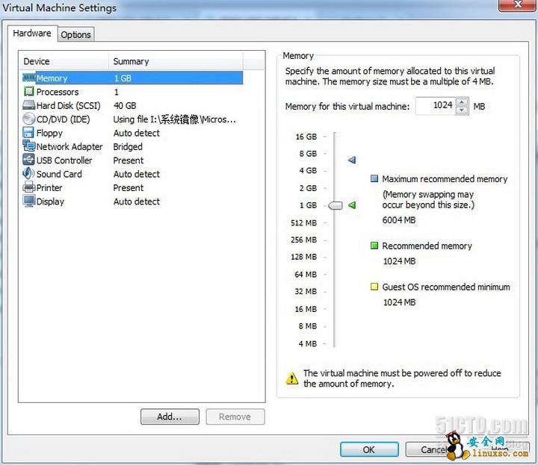Screen dimensions: 538x465
Task: Switch to the Options tab
Action: [x=75, y=34]
